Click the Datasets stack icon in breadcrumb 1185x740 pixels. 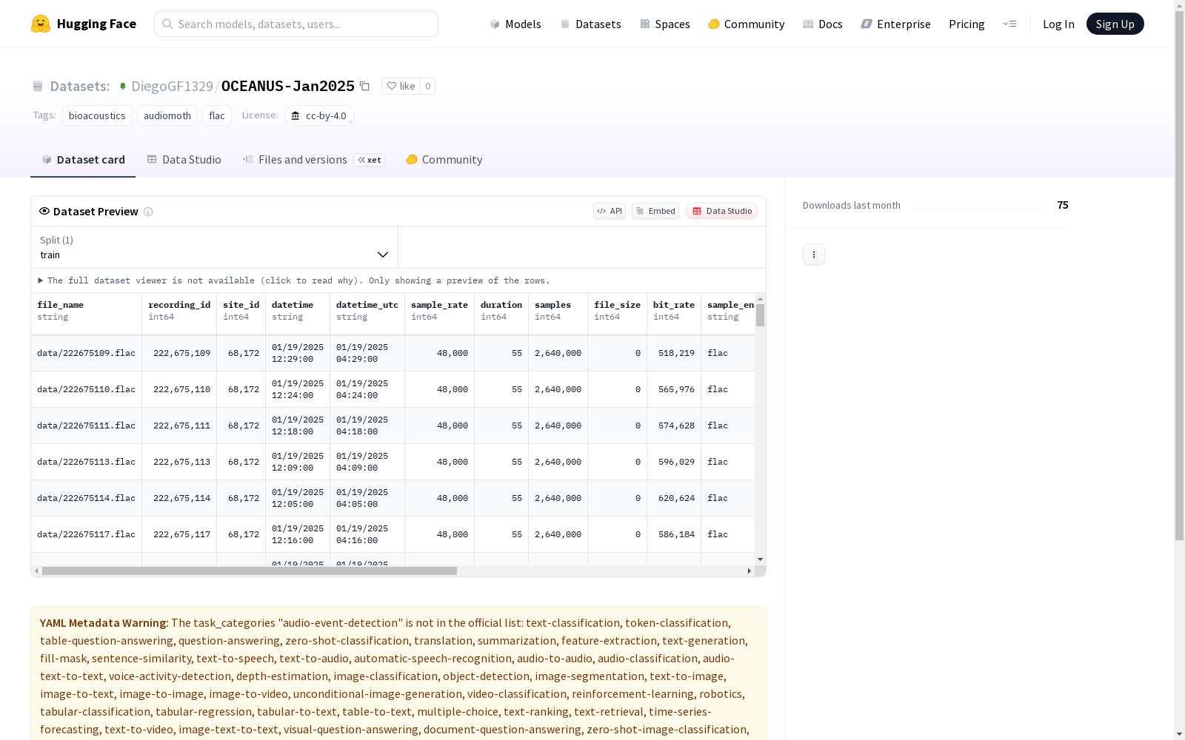38,86
